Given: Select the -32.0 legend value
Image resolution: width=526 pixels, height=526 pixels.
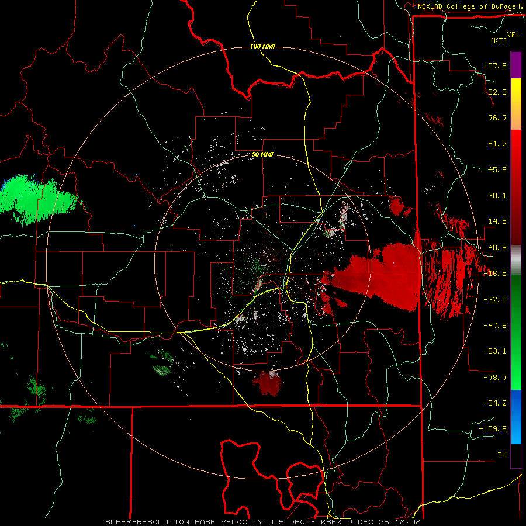Looking at the screenshot, I should (495, 300).
